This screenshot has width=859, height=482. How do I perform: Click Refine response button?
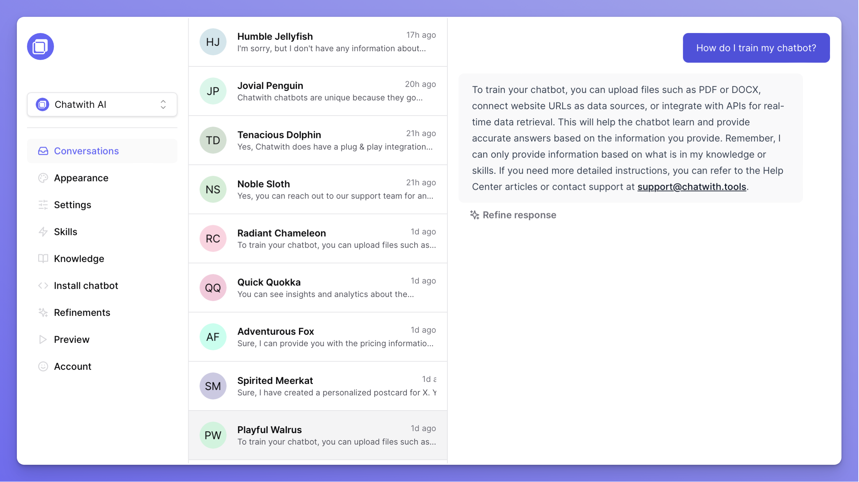[514, 215]
